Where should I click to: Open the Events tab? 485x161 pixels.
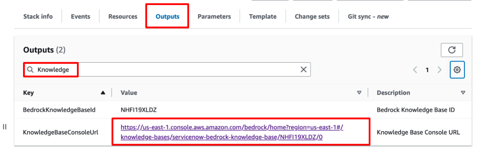pos(80,16)
